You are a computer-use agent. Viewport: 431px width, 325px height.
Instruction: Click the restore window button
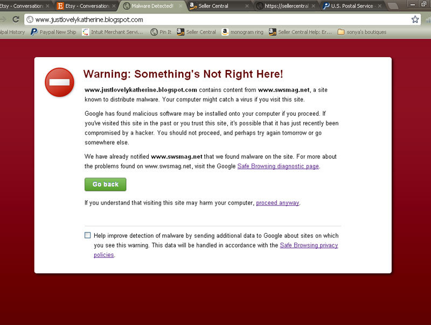tap(423, 4)
